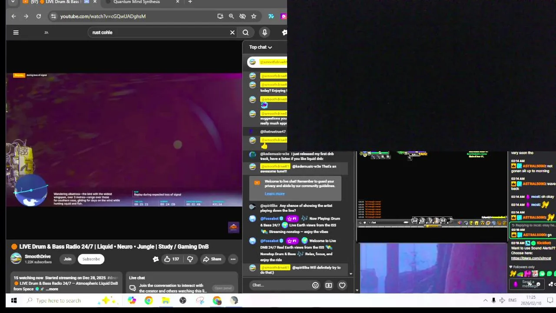Open OBS Studio from the taskbar
The image size is (556, 313).
(183, 300)
